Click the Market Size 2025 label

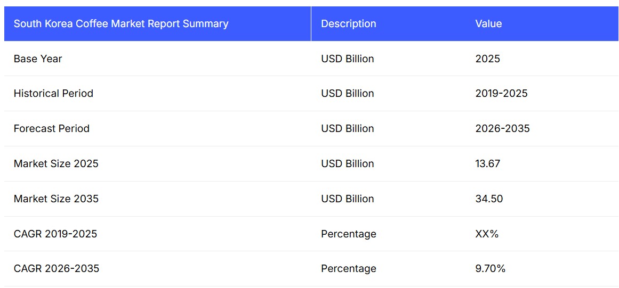point(56,164)
